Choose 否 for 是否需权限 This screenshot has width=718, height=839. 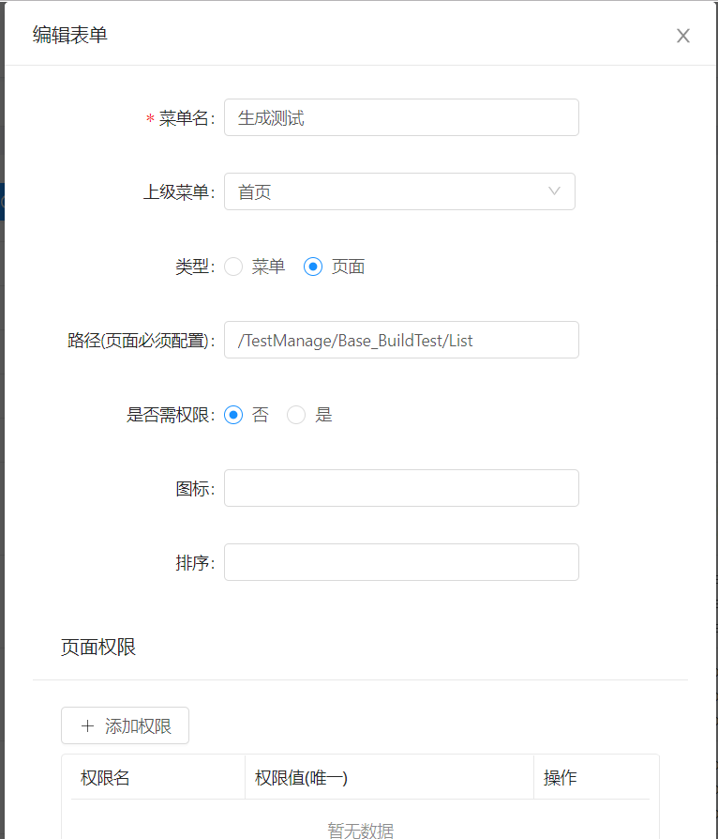tap(233, 415)
